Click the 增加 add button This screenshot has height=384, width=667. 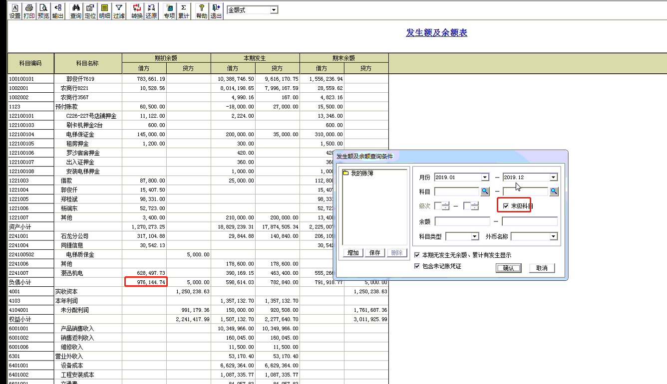point(353,253)
